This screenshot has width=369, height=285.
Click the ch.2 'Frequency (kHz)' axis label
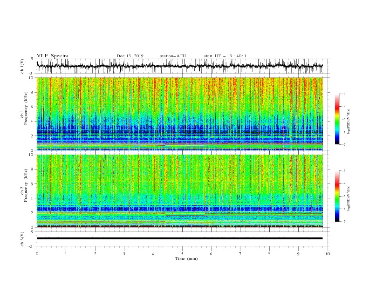(x=26, y=185)
